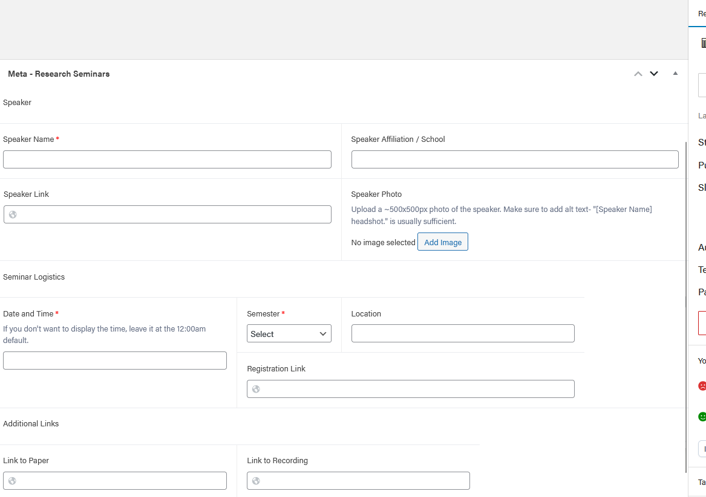Click the red sad face Yoast icon
706x497 pixels.
coord(702,385)
